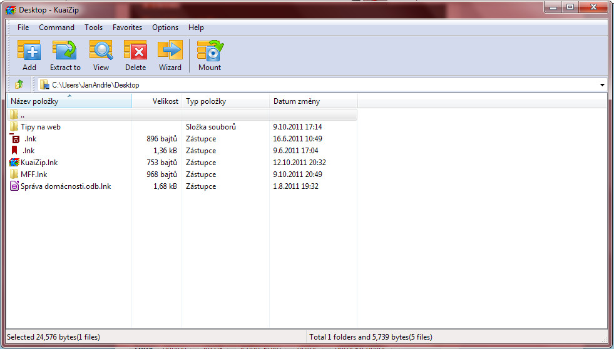Sort by Datum změny column header
This screenshot has width=614, height=349.
point(314,101)
